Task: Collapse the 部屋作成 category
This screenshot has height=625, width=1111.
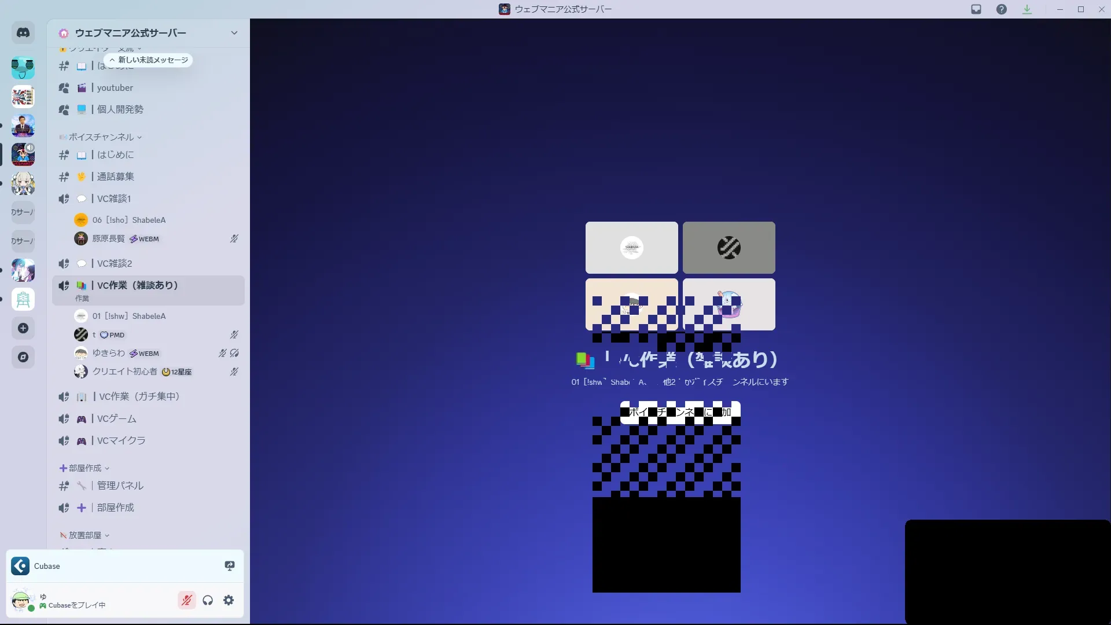Action: click(x=85, y=468)
